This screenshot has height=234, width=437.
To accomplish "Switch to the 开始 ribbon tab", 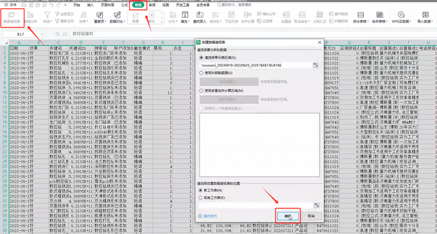I will 77,5.
